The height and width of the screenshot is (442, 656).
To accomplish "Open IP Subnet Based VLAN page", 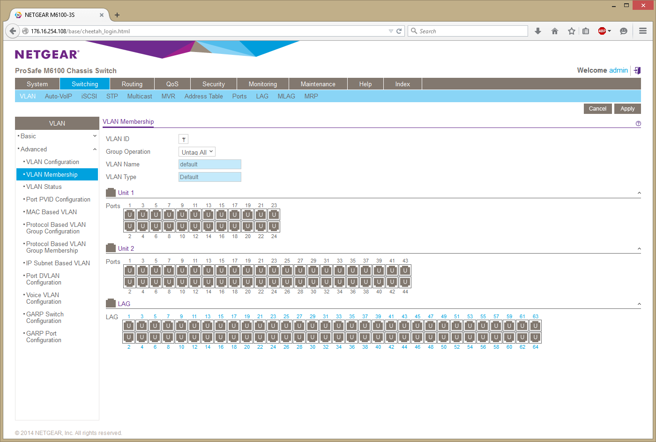I will pyautogui.click(x=58, y=263).
